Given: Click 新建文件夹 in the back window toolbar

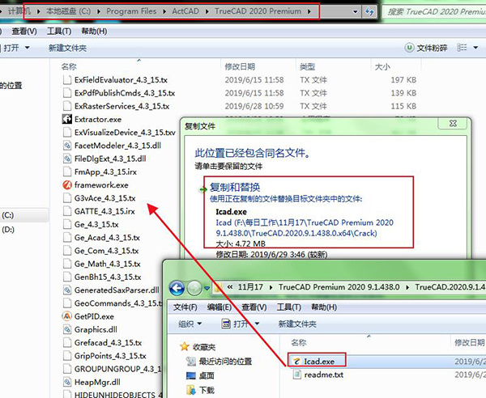Looking at the screenshot, I should (x=67, y=48).
